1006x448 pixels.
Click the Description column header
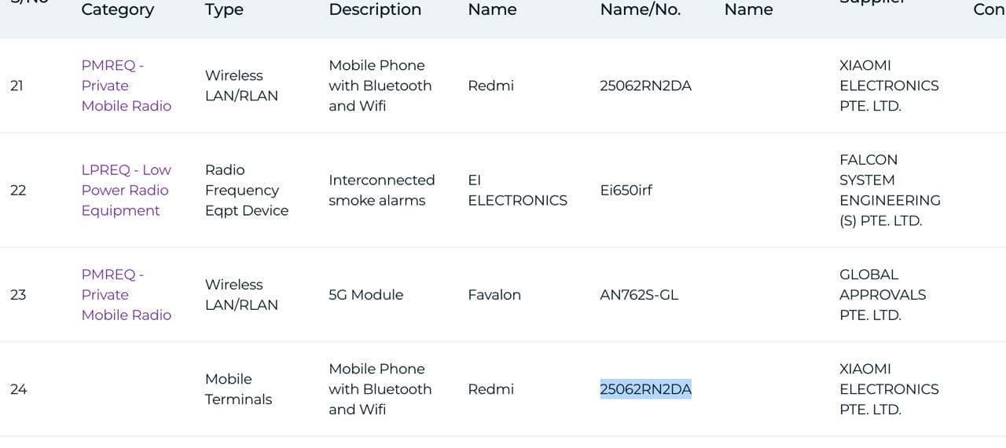click(375, 9)
